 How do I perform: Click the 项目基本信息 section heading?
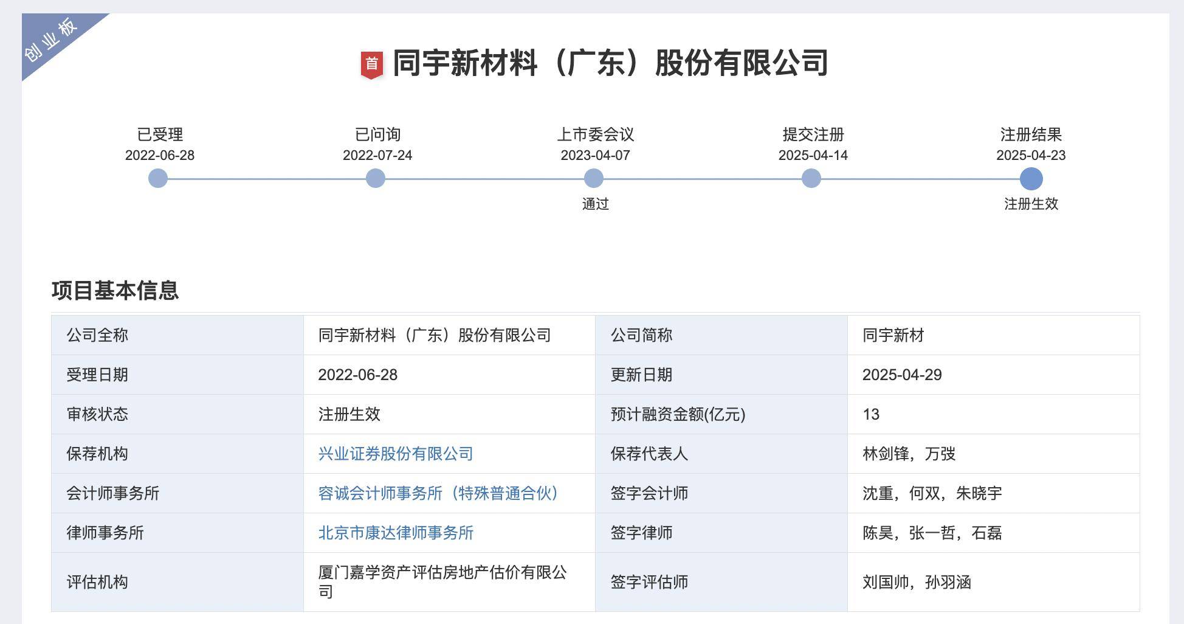click(x=115, y=291)
